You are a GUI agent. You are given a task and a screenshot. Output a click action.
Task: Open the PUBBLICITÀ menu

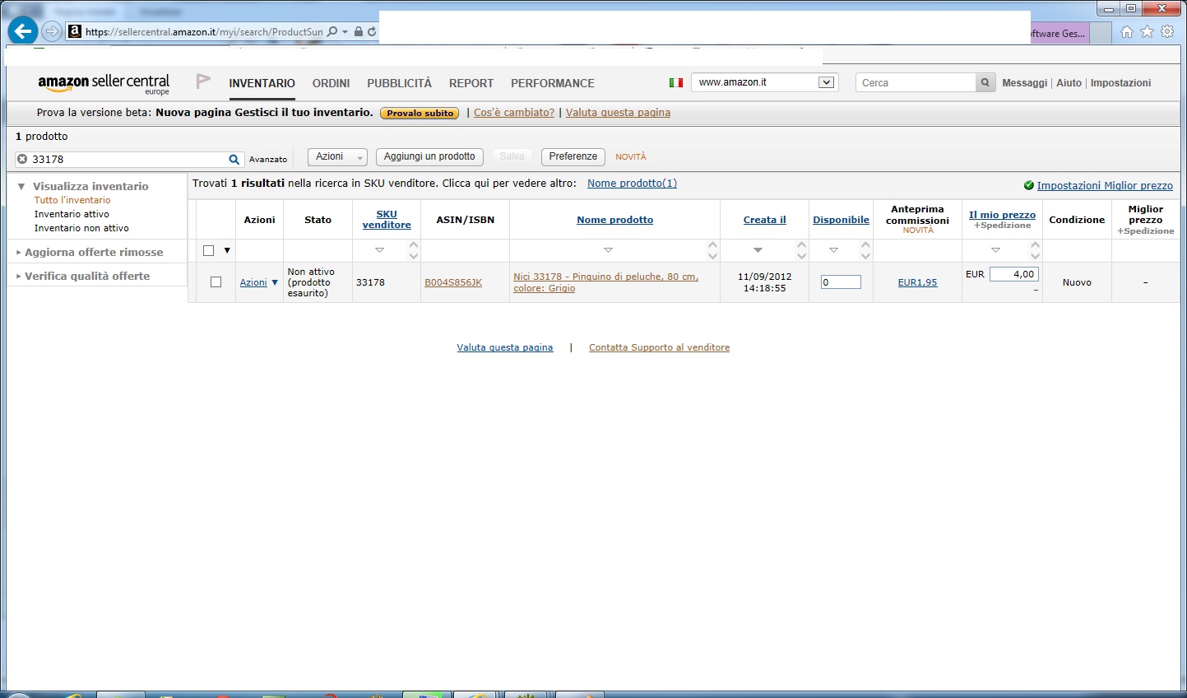(399, 83)
